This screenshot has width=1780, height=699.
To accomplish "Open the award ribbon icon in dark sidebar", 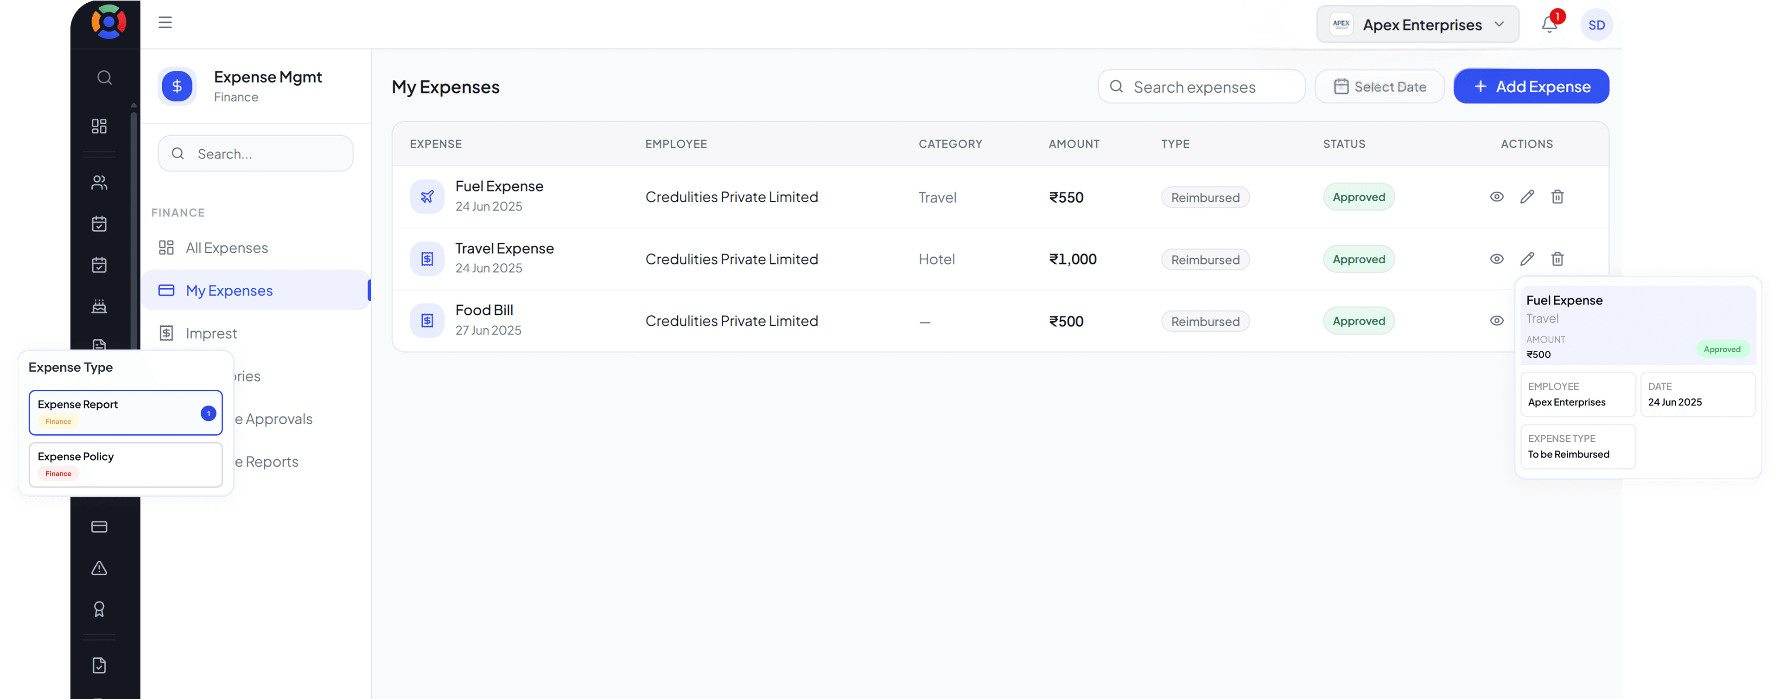I will [x=99, y=609].
